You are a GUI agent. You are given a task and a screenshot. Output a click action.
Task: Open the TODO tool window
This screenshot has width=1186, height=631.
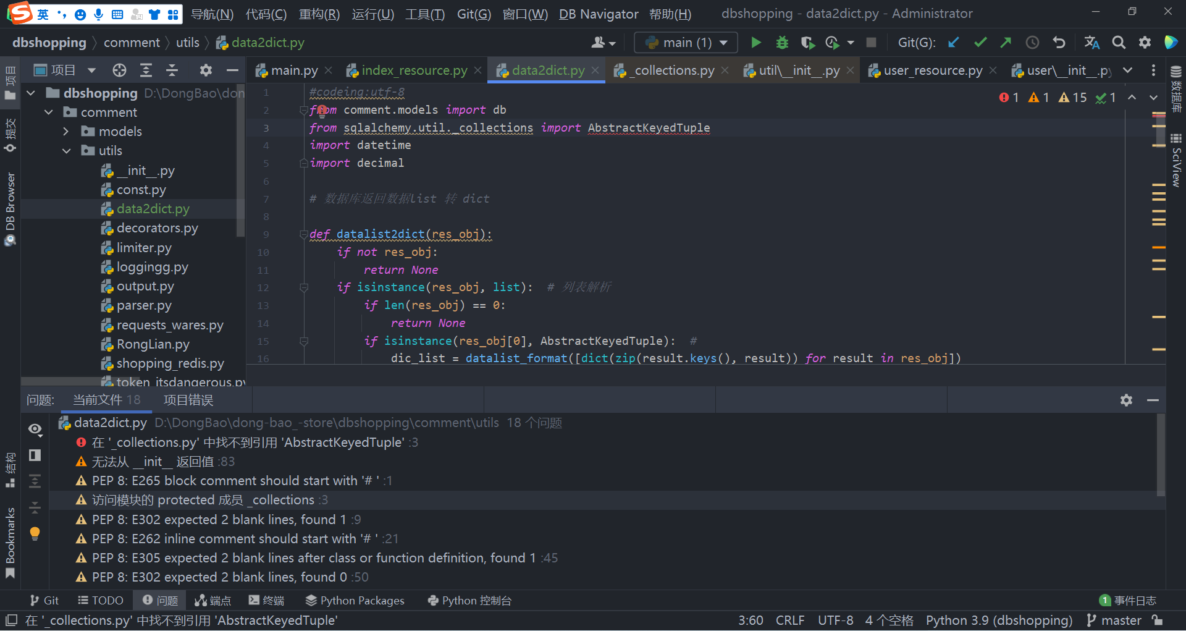coord(101,601)
